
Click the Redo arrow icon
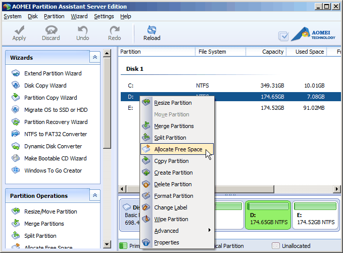click(x=114, y=30)
